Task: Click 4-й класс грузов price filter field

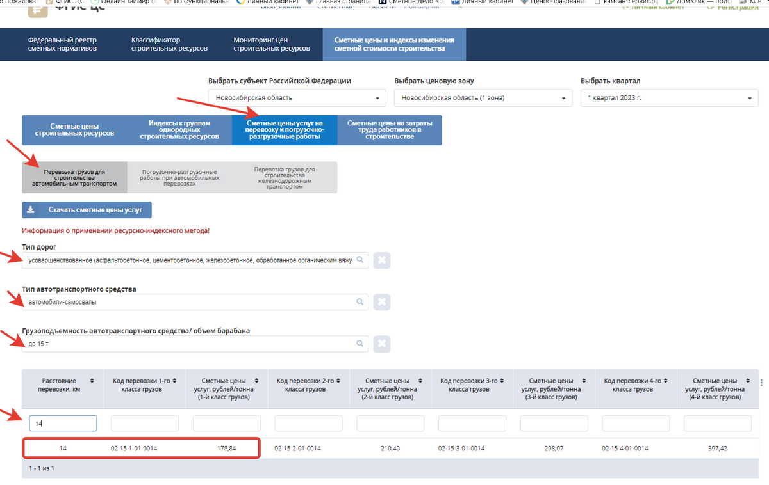Action: [718, 423]
